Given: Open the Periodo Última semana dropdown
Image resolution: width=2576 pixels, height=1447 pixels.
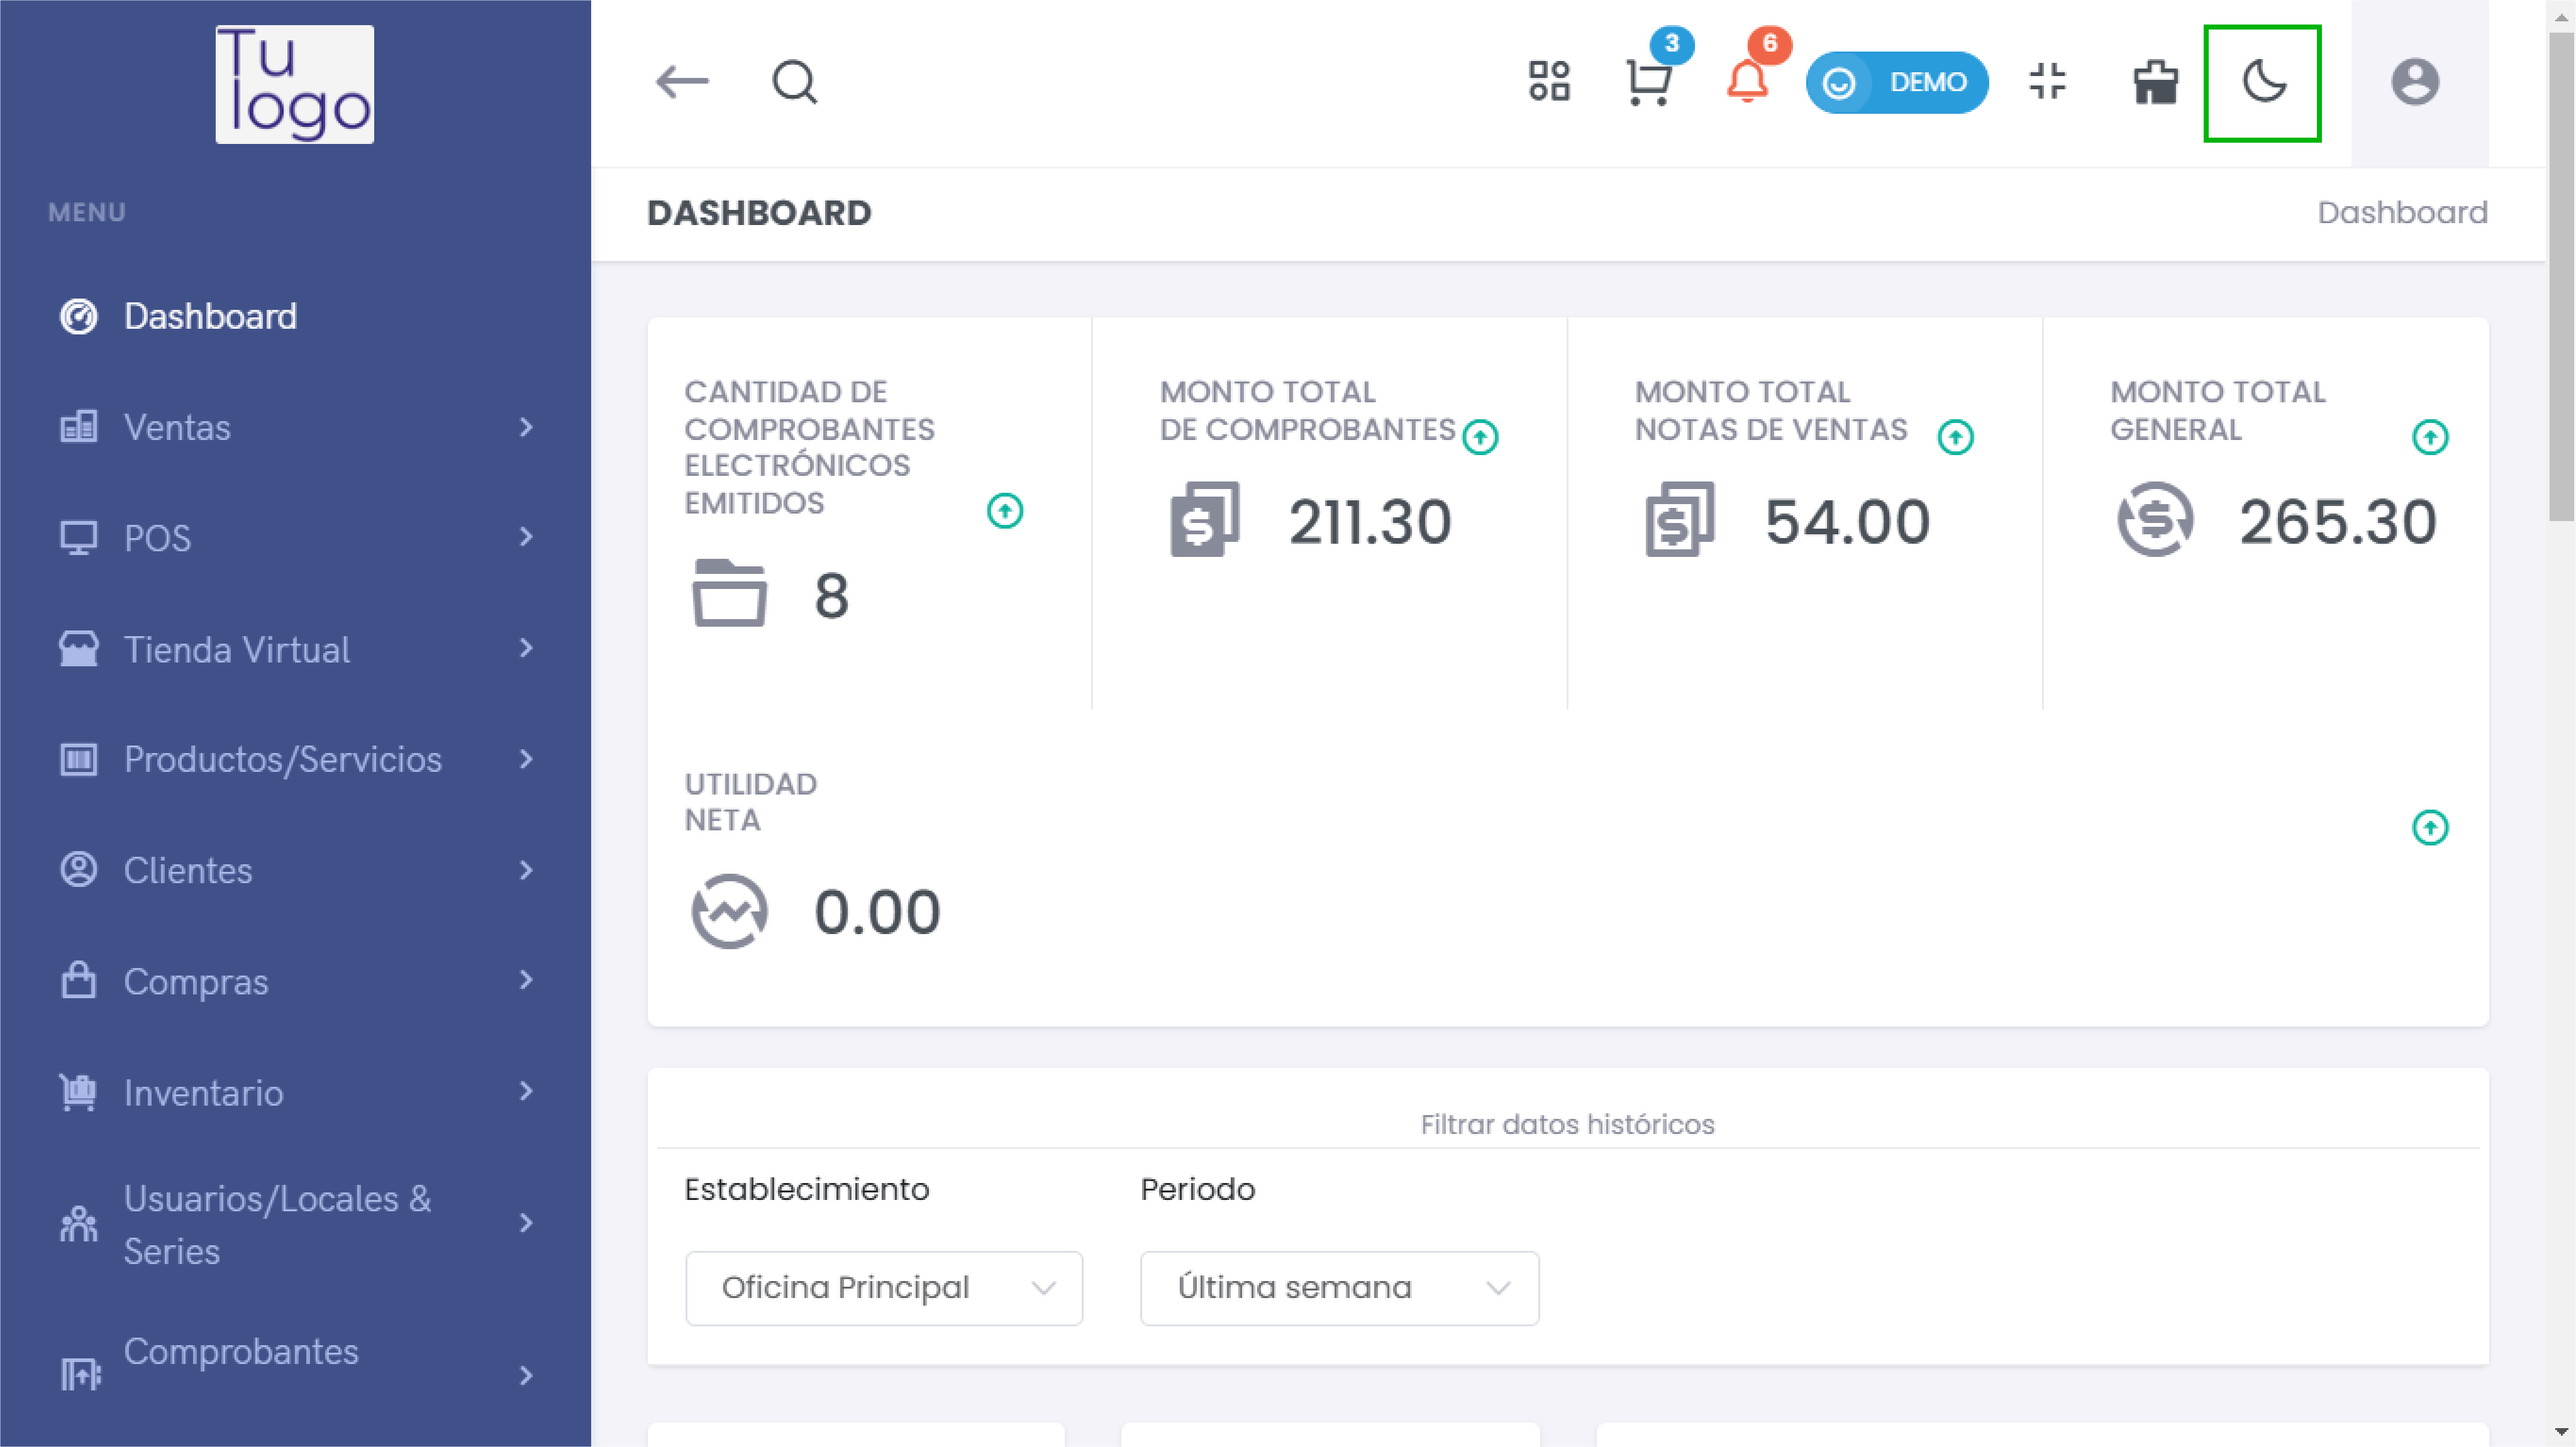Looking at the screenshot, I should click(1339, 1288).
